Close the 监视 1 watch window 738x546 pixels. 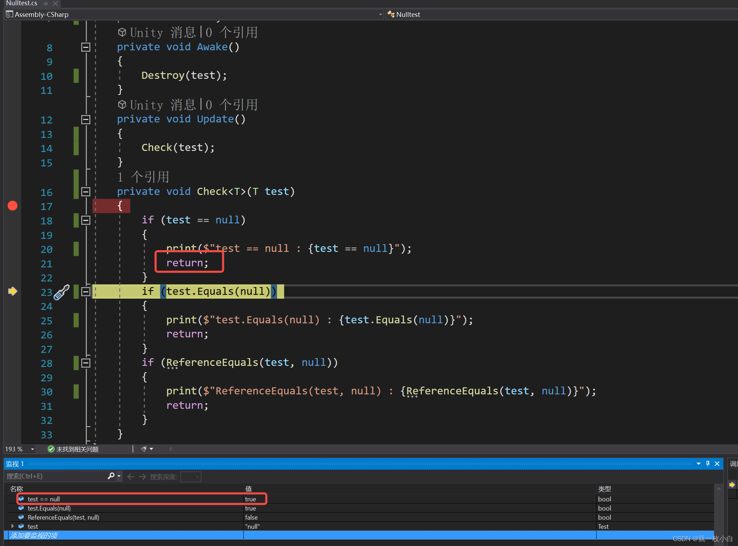(x=717, y=464)
